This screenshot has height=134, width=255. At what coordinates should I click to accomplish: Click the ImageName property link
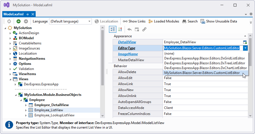[x=128, y=54]
